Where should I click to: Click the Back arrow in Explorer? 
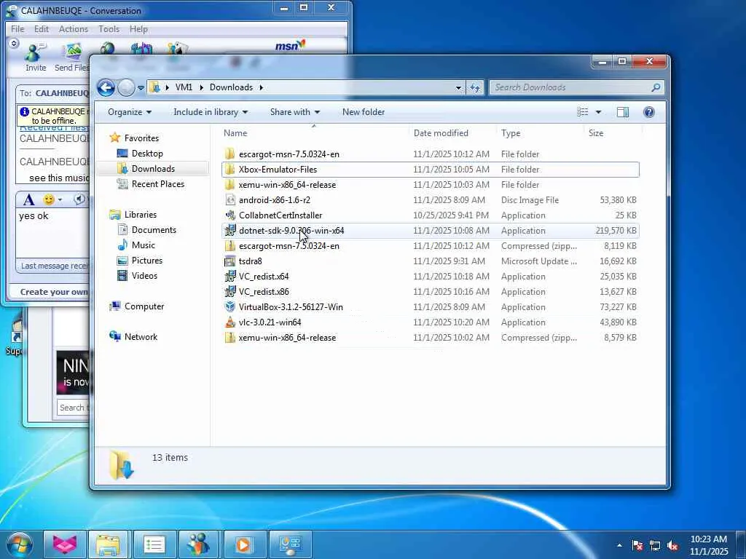pyautogui.click(x=106, y=87)
